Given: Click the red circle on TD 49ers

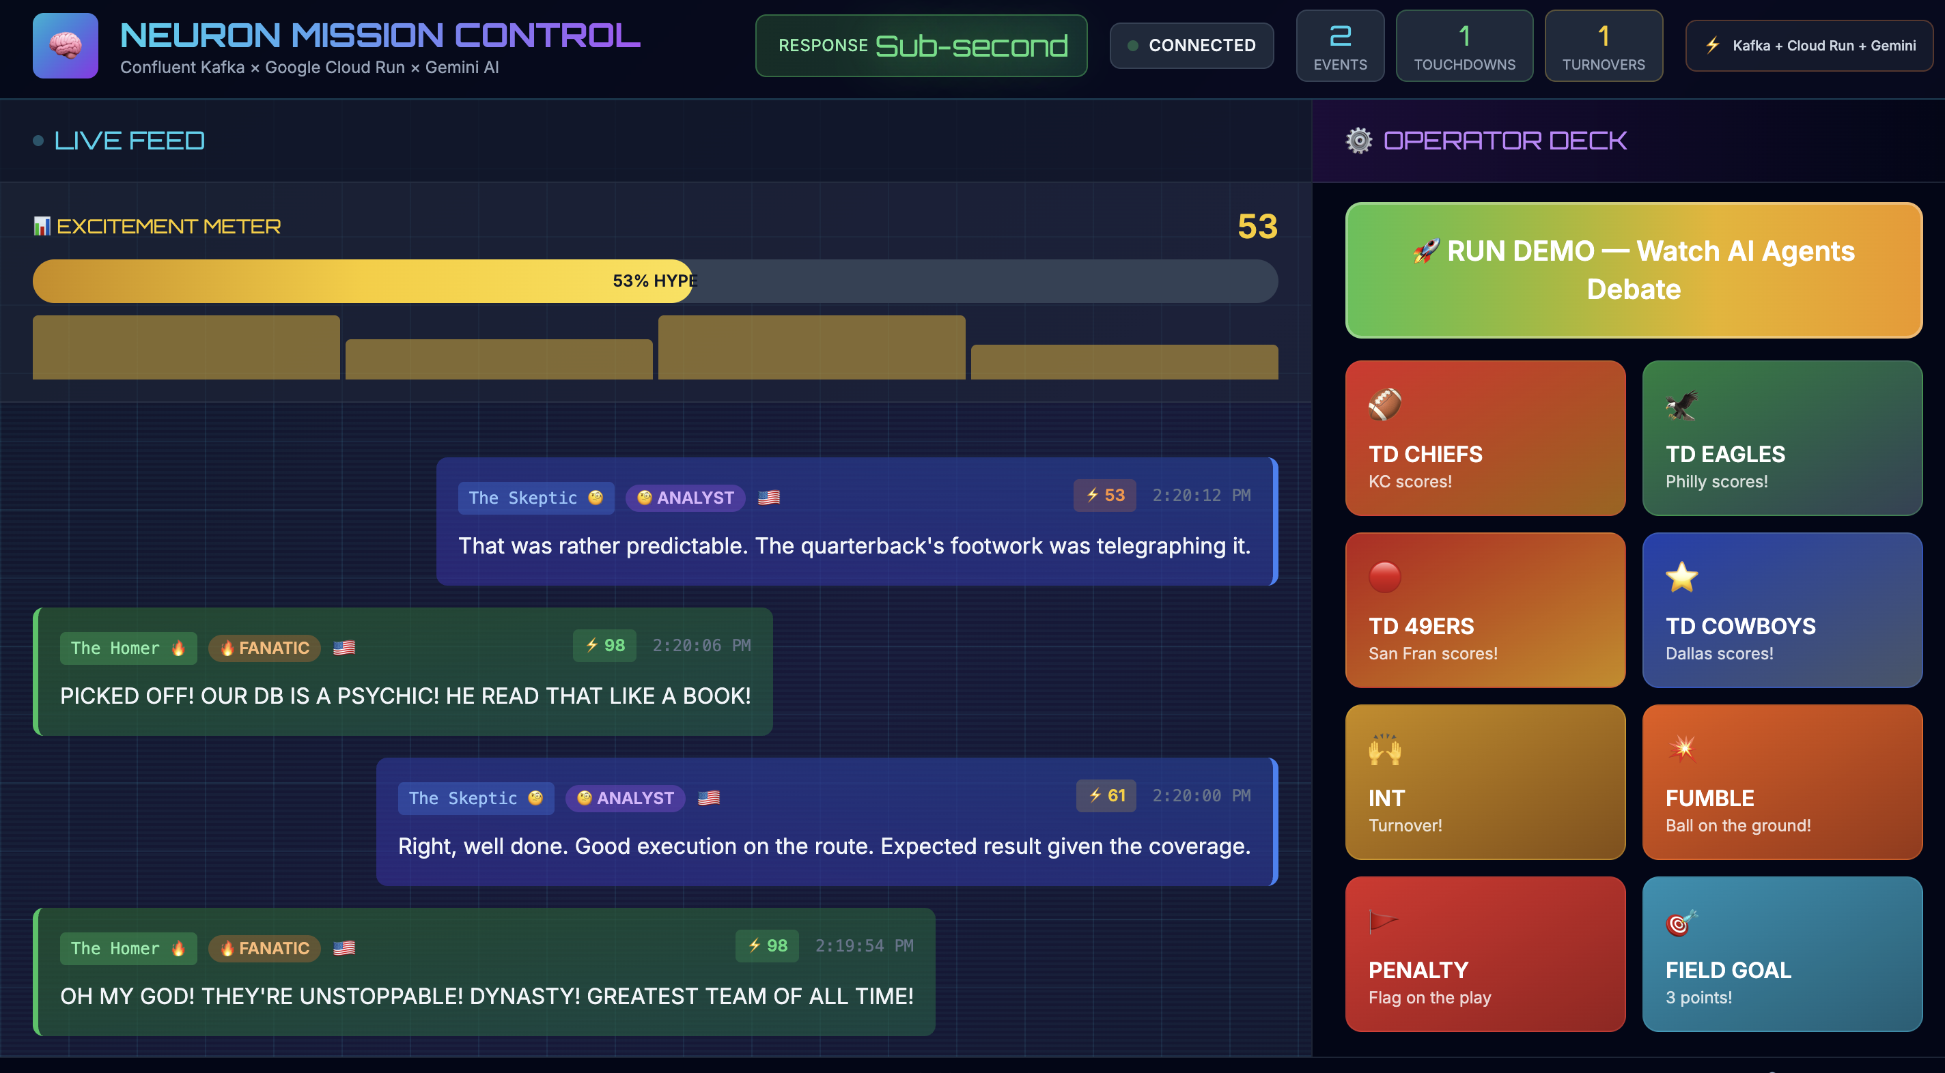Looking at the screenshot, I should (1384, 577).
